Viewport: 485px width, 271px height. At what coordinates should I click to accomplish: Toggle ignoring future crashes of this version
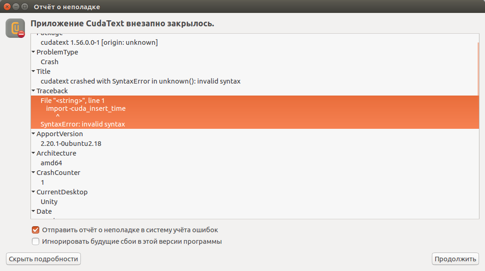pos(36,241)
